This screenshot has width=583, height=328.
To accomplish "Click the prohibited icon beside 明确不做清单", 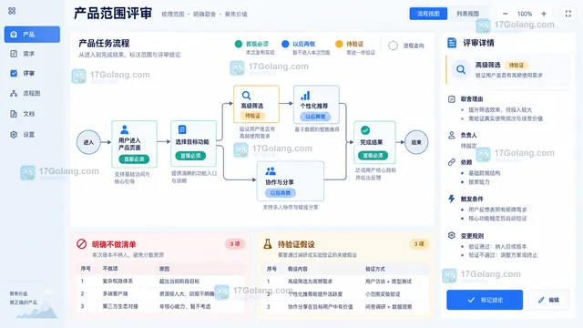I will point(82,244).
